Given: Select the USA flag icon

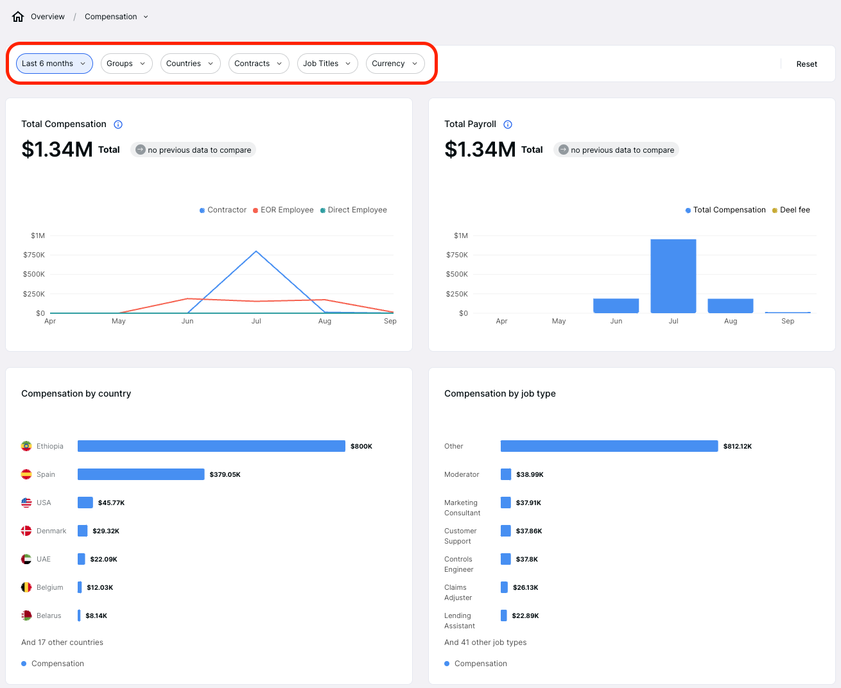Looking at the screenshot, I should [x=26, y=502].
